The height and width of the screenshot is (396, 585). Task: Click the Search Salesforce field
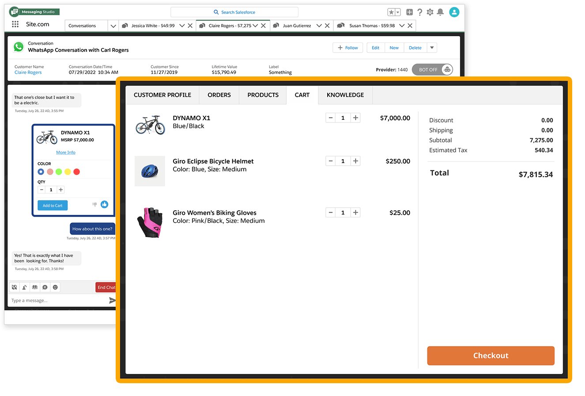[234, 12]
